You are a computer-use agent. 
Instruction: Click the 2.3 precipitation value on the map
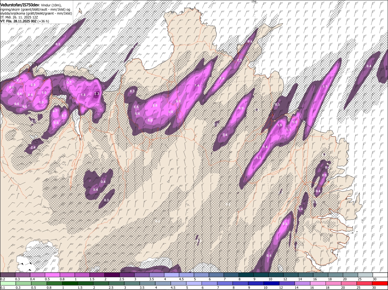point(97,94)
